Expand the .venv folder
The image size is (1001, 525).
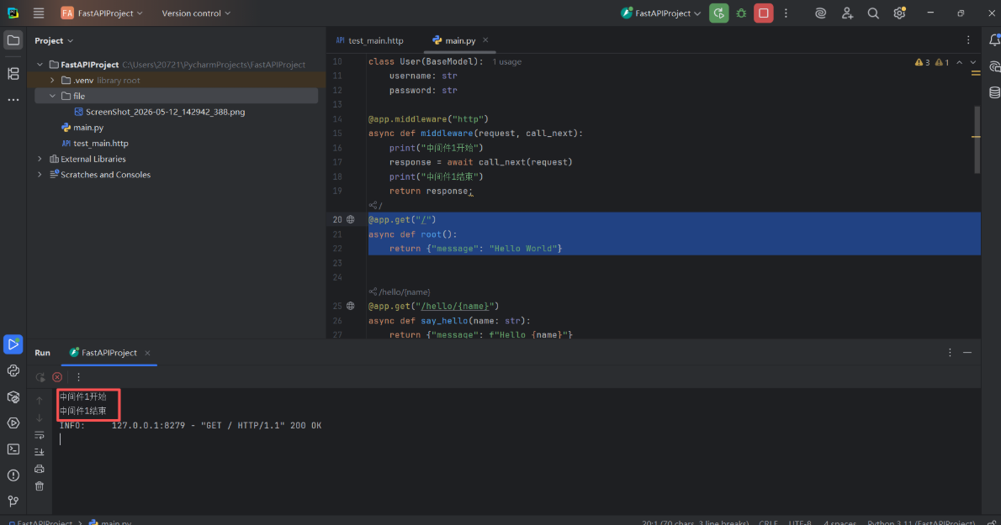[52, 81]
